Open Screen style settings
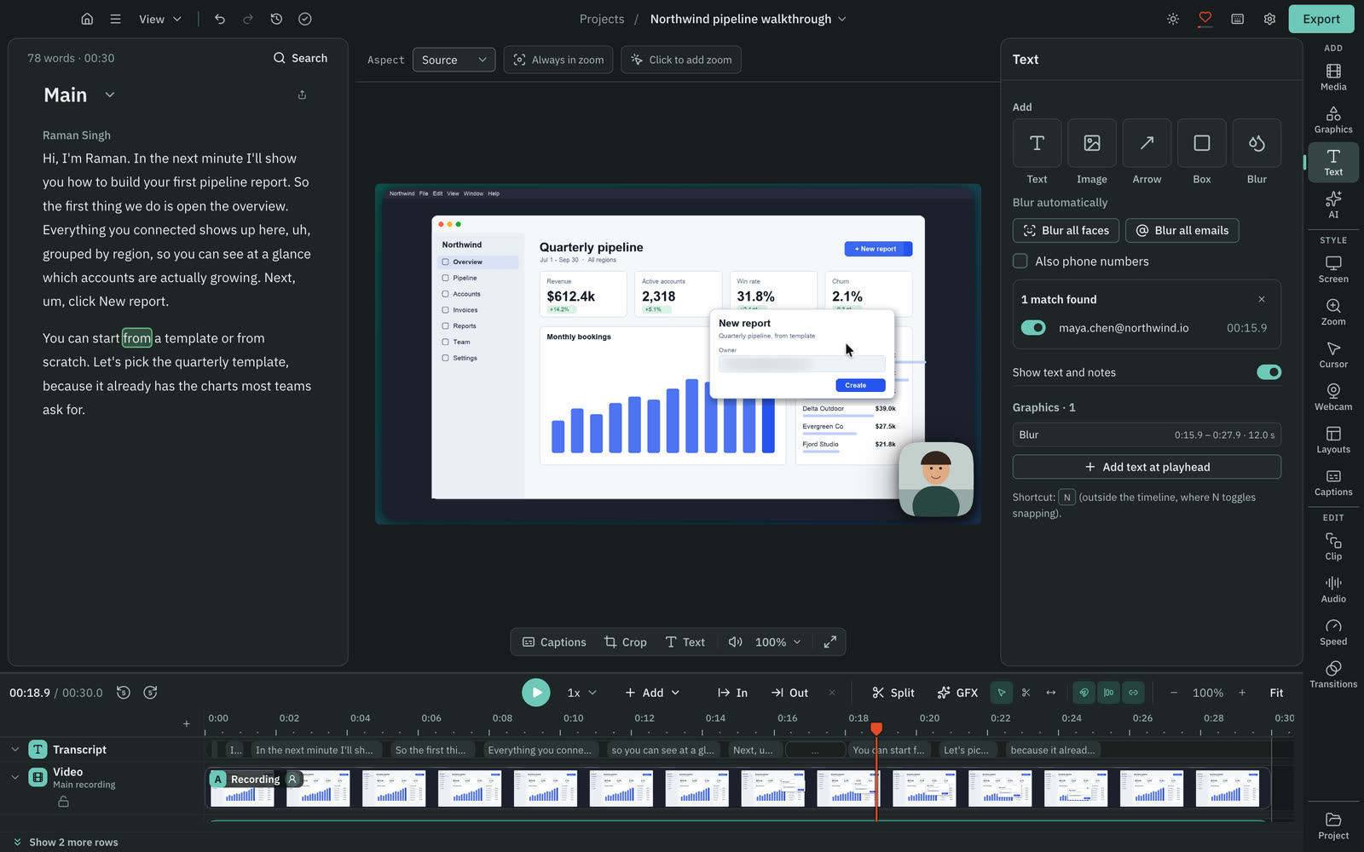 tap(1333, 269)
